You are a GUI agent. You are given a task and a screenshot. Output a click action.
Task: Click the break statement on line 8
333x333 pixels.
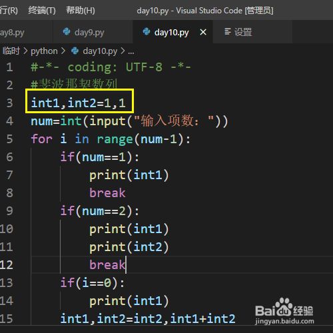tap(107, 192)
